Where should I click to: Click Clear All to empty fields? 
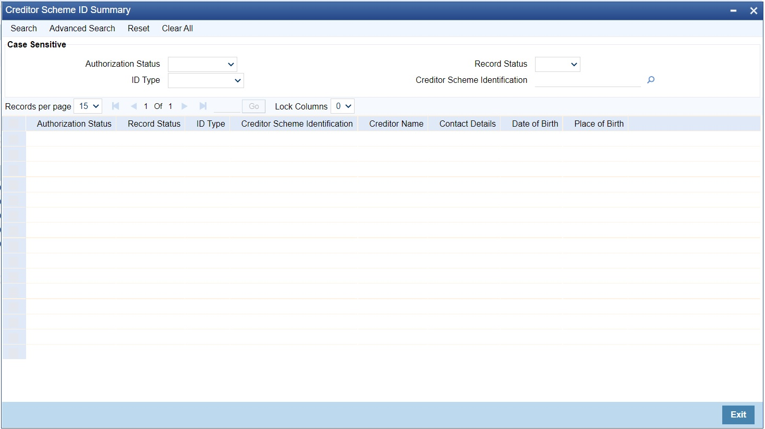(x=177, y=28)
